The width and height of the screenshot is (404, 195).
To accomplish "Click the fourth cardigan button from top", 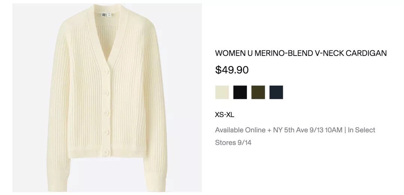I will (105, 132).
